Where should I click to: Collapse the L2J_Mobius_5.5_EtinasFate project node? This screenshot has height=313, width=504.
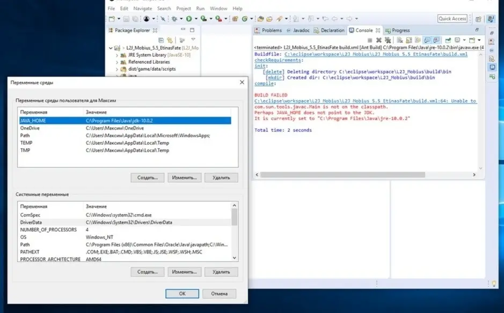pyautogui.click(x=111, y=48)
